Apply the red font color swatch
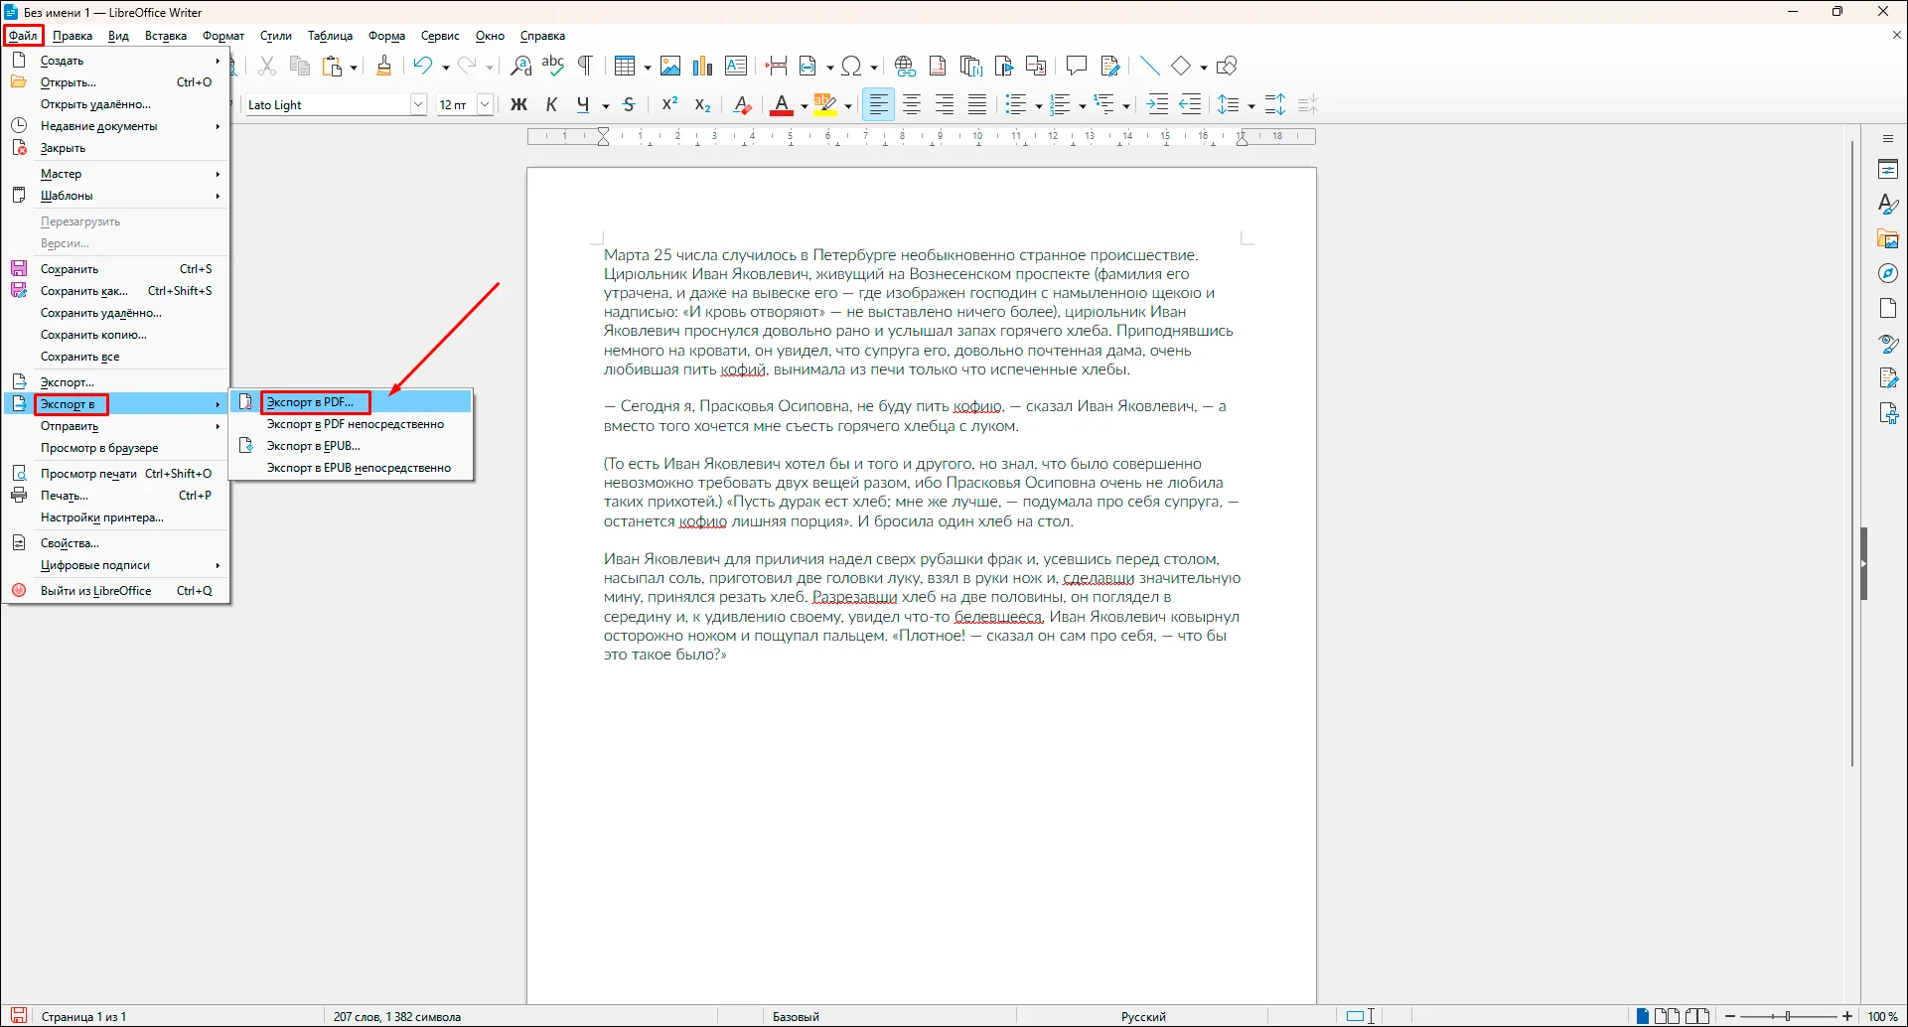Image resolution: width=1908 pixels, height=1027 pixels. [782, 104]
